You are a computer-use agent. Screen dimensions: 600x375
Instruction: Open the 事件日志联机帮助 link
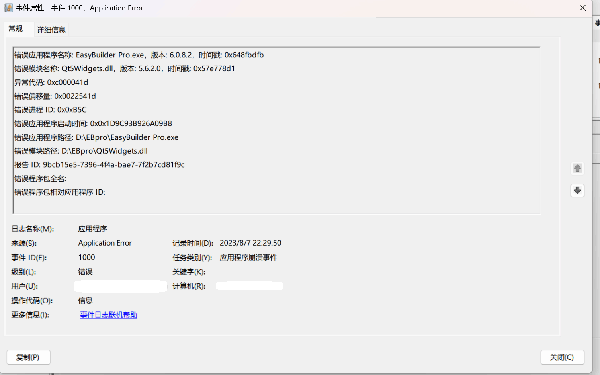(x=109, y=315)
